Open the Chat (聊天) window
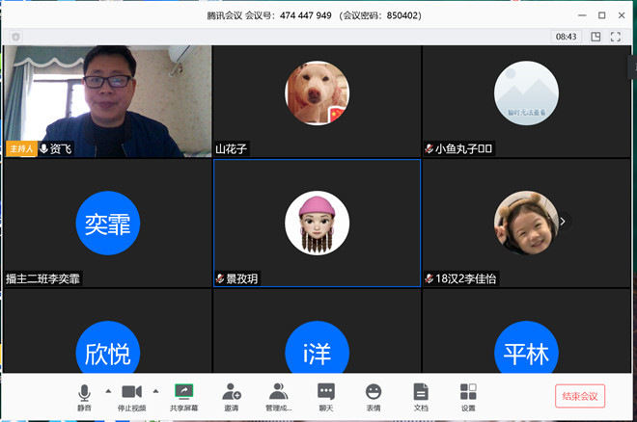This screenshot has width=637, height=422. (326, 396)
